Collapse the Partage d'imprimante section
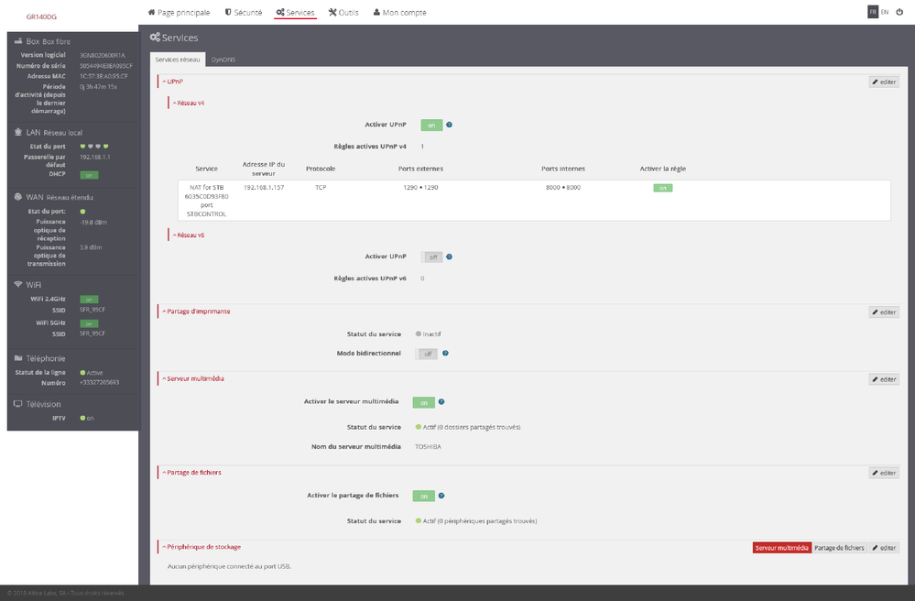 pyautogui.click(x=195, y=311)
